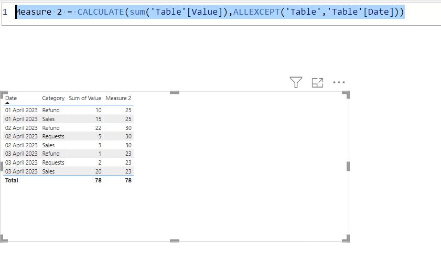
Task: Select the Sum of Value cell showing 1
Action: pos(100,154)
